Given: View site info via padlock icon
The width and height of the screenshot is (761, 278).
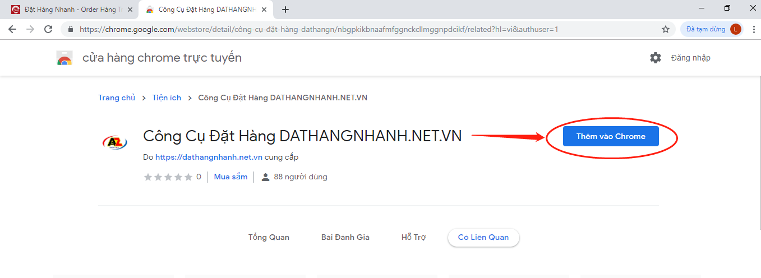Looking at the screenshot, I should click(x=71, y=29).
